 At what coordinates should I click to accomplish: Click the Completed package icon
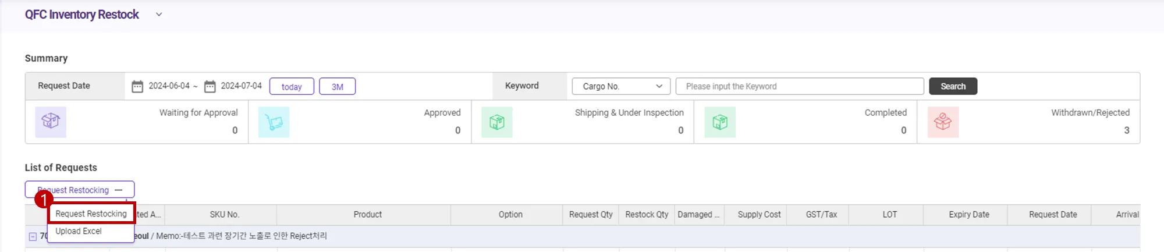click(x=720, y=122)
